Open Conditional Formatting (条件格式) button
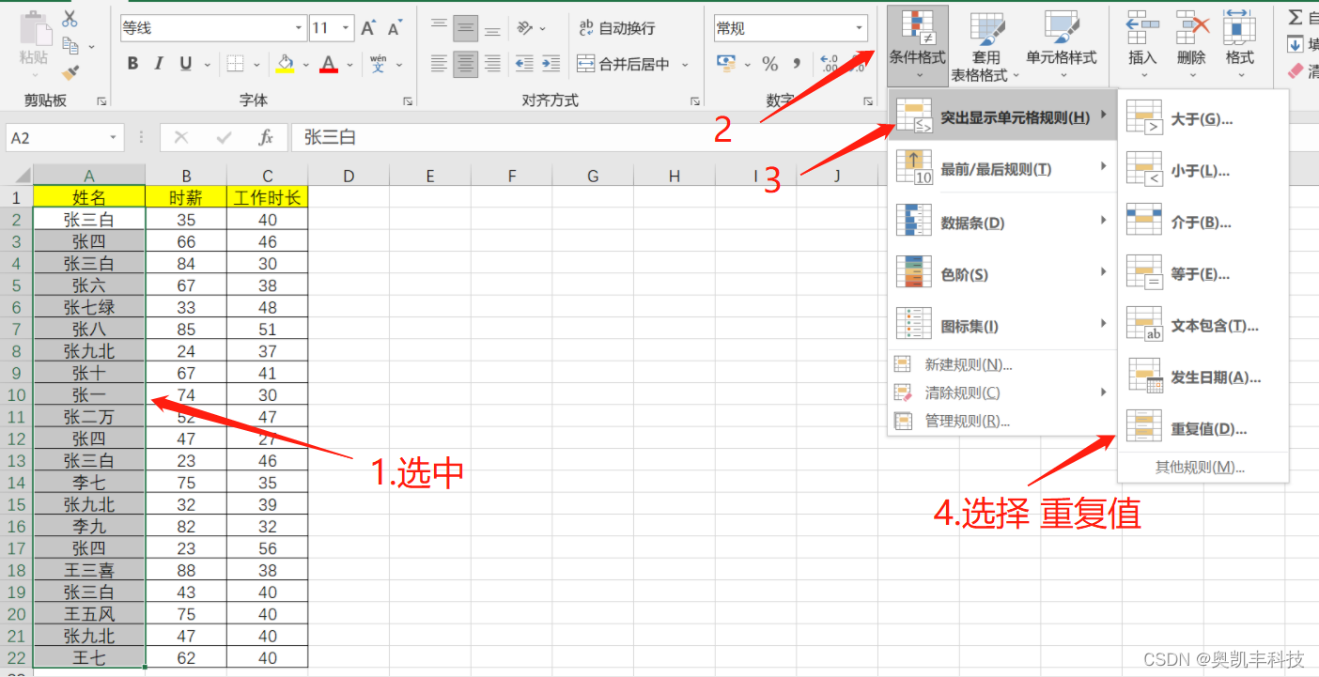The height and width of the screenshot is (677, 1319). tap(918, 44)
